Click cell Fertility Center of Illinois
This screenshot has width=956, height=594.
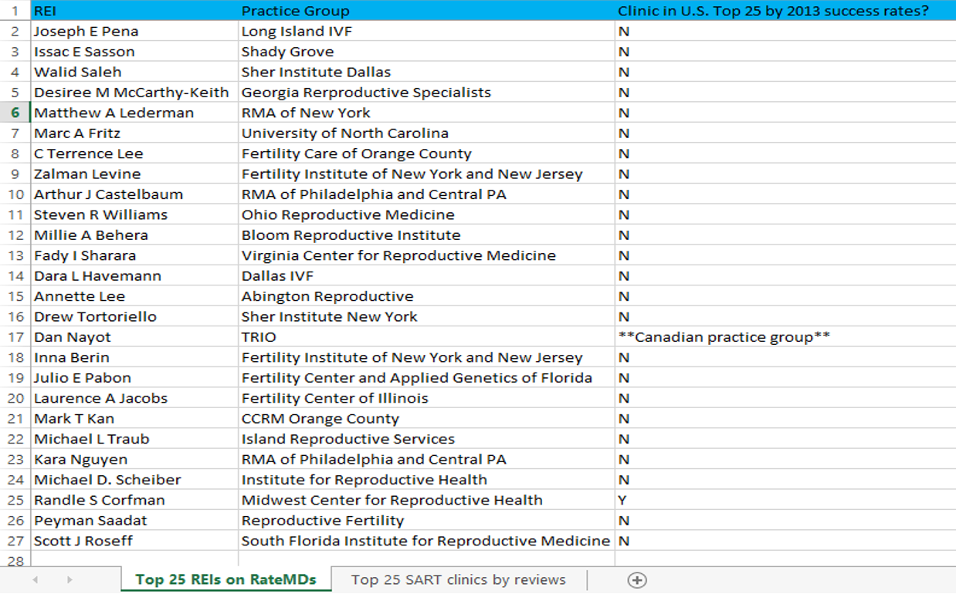point(426,398)
